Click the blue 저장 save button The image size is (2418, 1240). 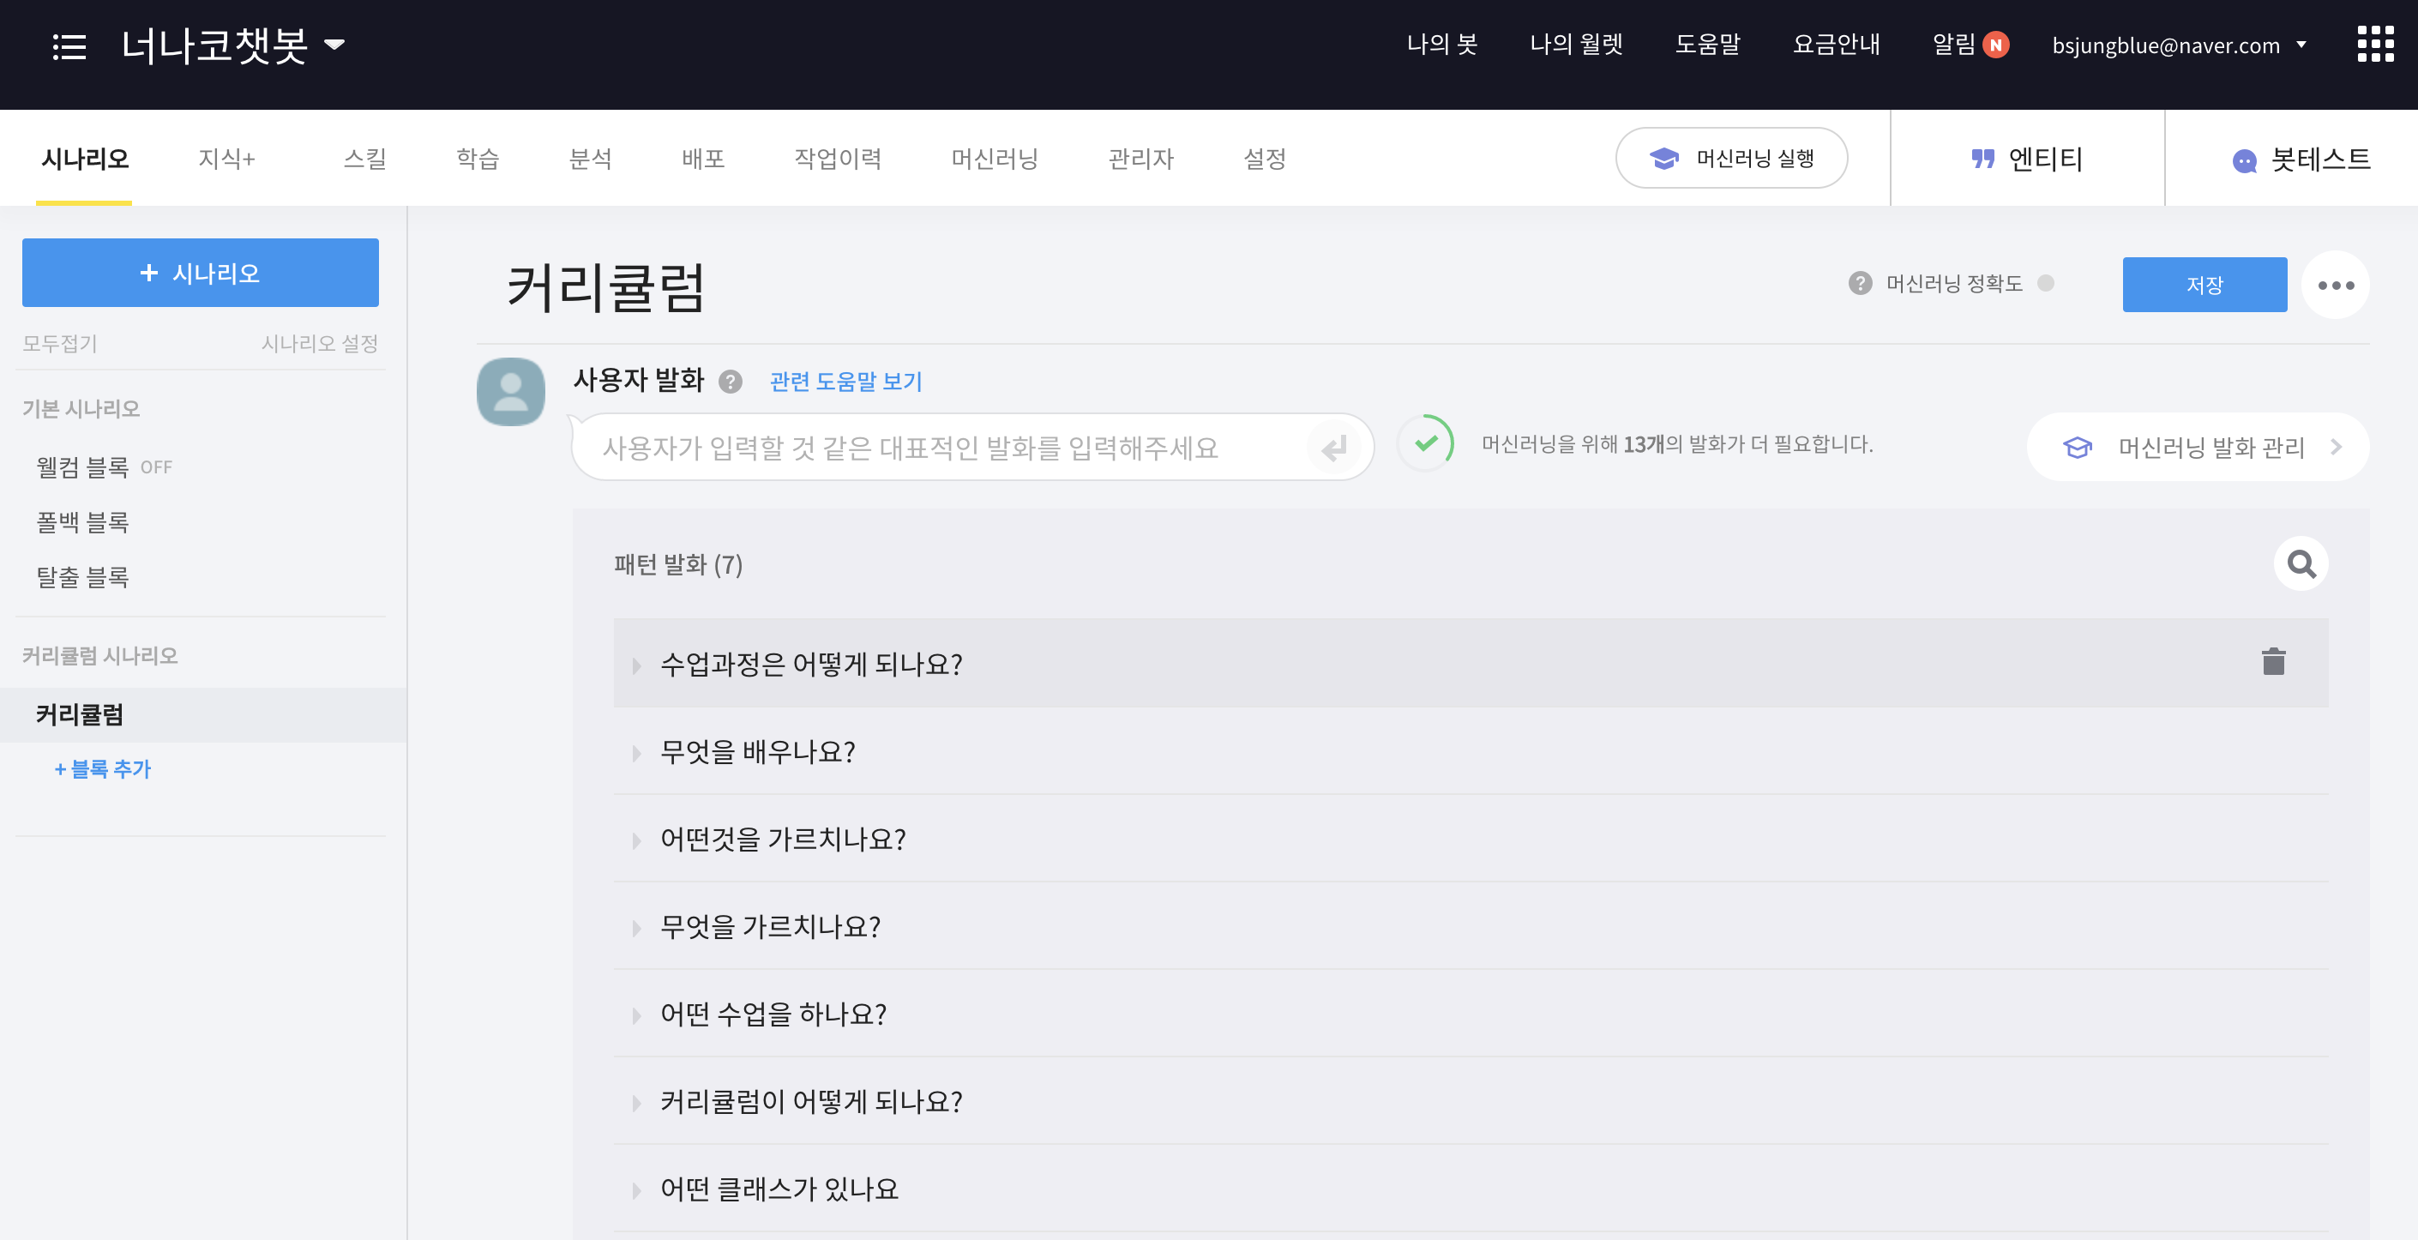[x=2203, y=286]
